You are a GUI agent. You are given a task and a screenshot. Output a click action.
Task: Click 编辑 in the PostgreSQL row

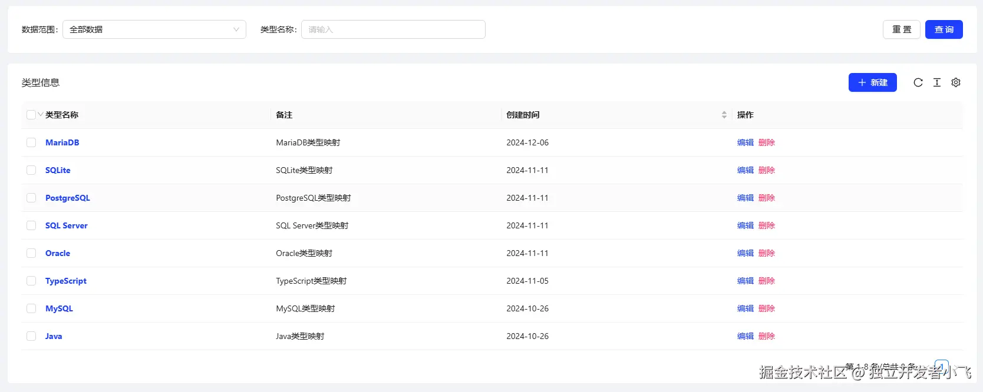tap(746, 198)
